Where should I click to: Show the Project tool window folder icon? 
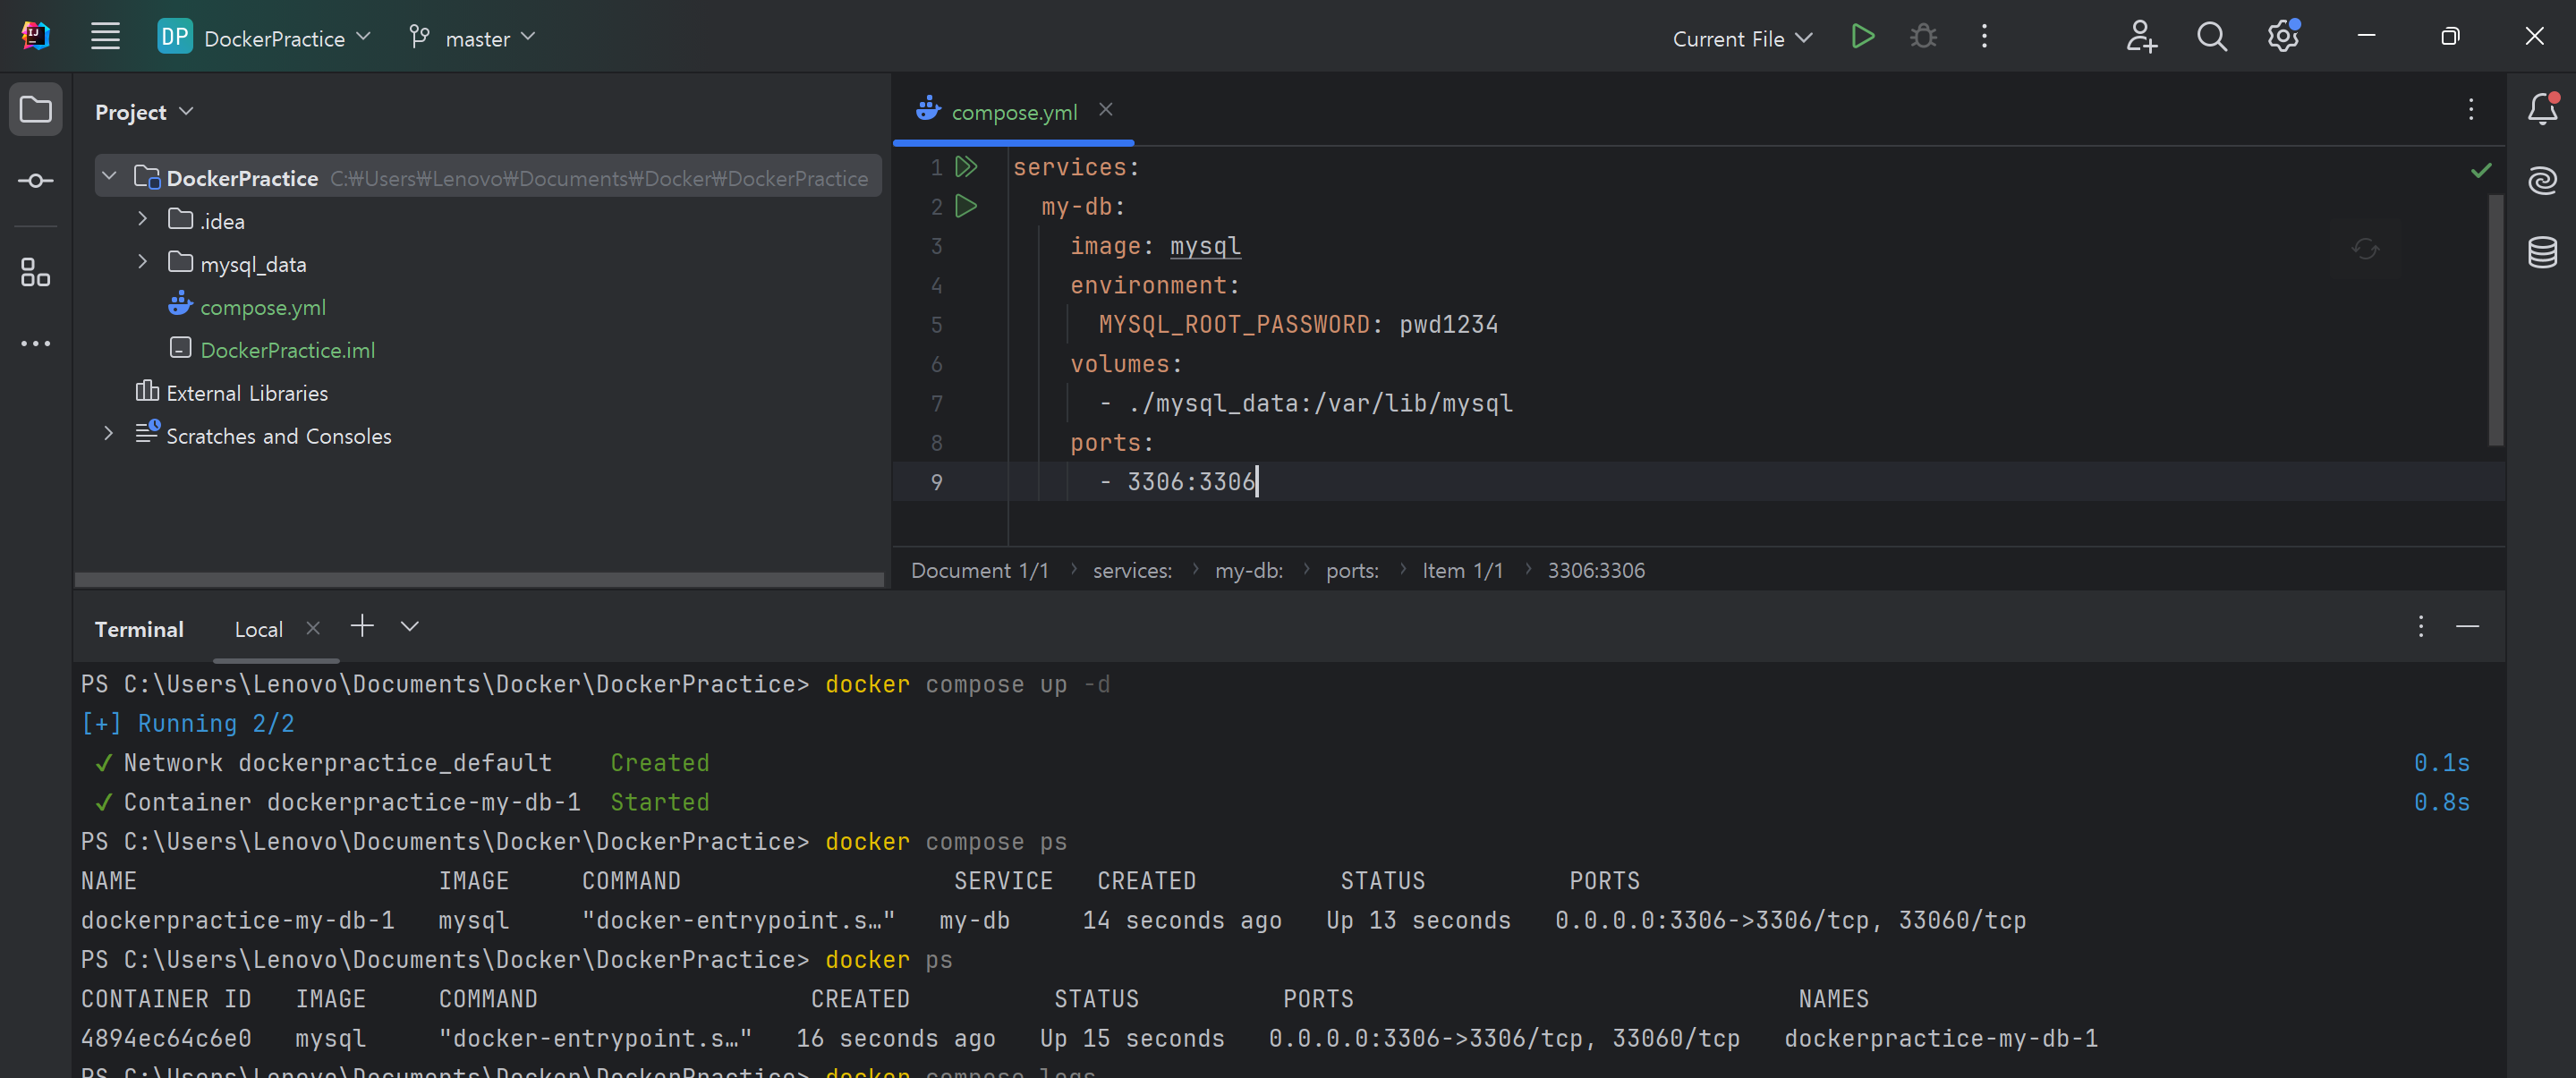(x=36, y=109)
